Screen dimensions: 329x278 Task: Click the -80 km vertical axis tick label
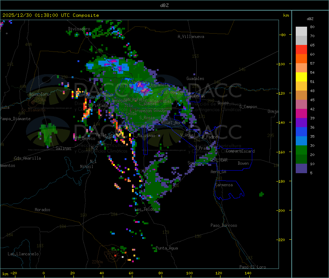283,35
